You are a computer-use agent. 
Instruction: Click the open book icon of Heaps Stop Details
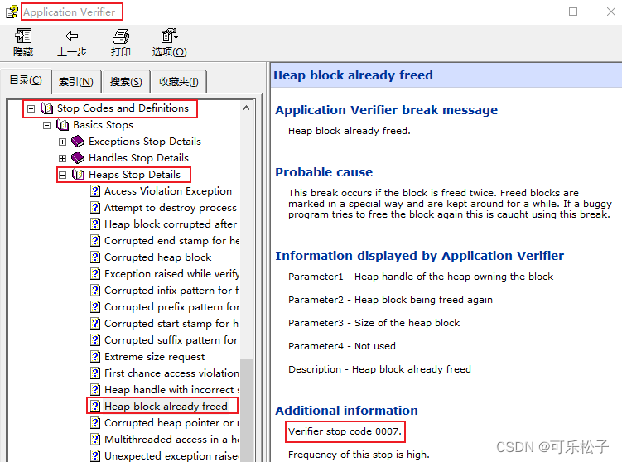(x=78, y=175)
